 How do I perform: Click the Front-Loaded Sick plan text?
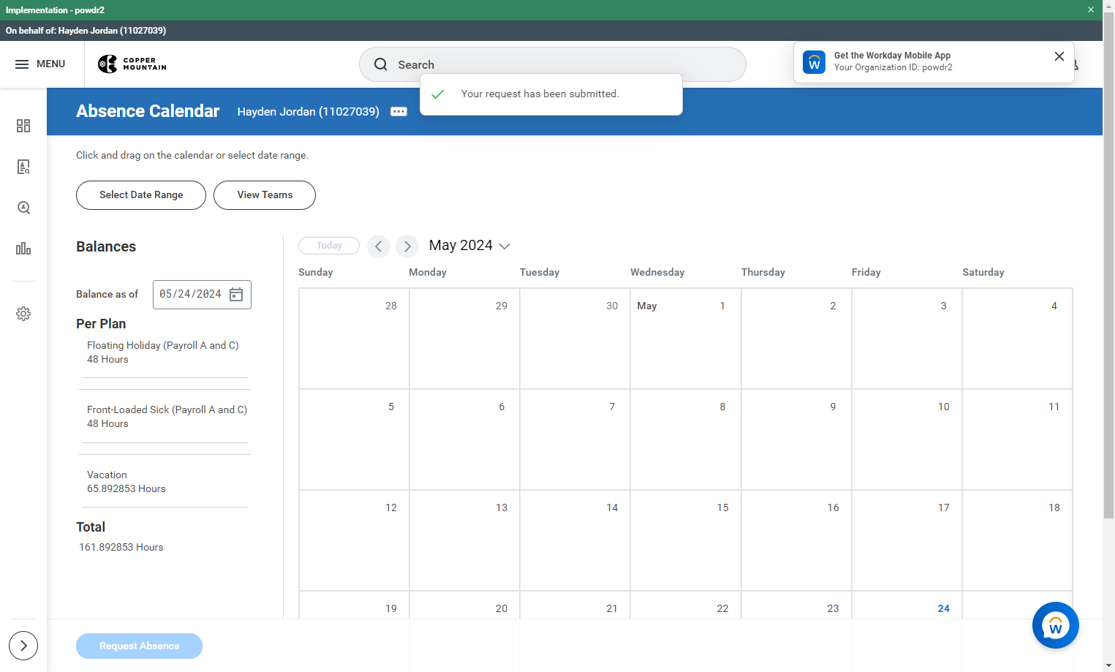click(167, 409)
